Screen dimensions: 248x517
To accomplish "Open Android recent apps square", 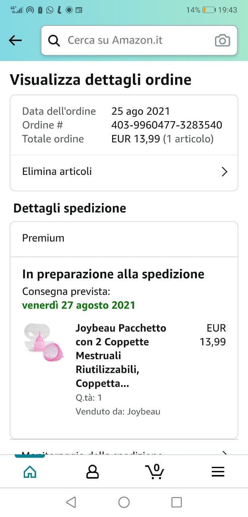I will 176,502.
